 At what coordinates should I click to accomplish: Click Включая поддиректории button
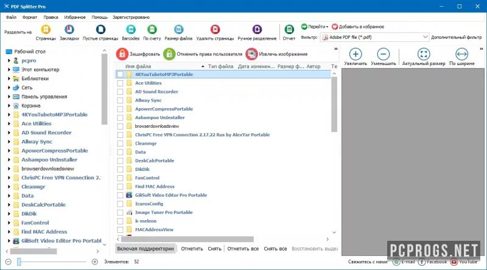pos(145,249)
